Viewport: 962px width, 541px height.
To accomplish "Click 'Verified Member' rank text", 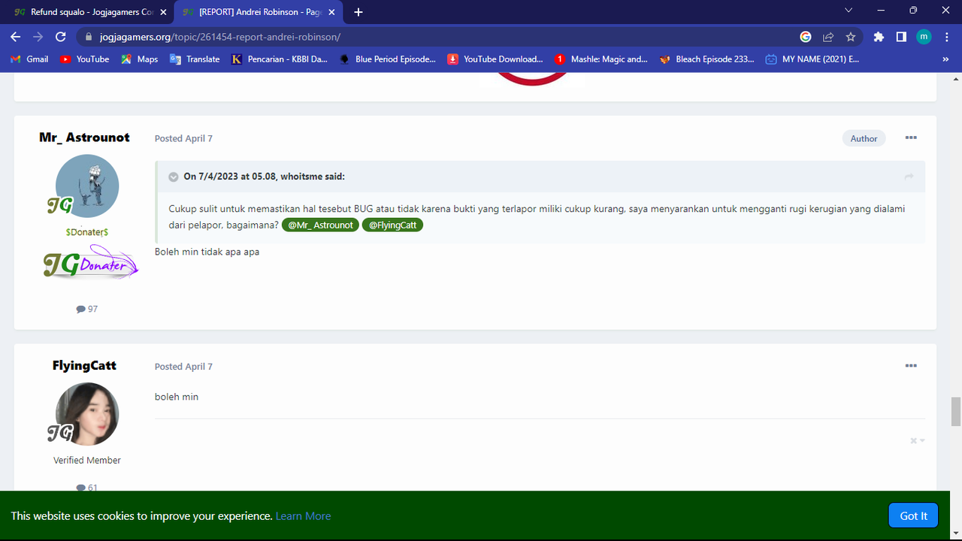I will click(87, 460).
